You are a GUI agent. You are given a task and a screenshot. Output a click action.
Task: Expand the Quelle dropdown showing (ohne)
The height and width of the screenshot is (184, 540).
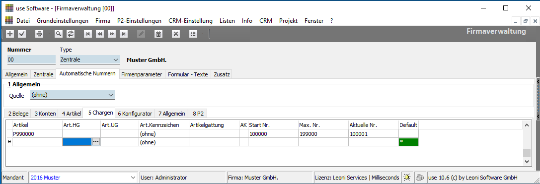click(111, 95)
